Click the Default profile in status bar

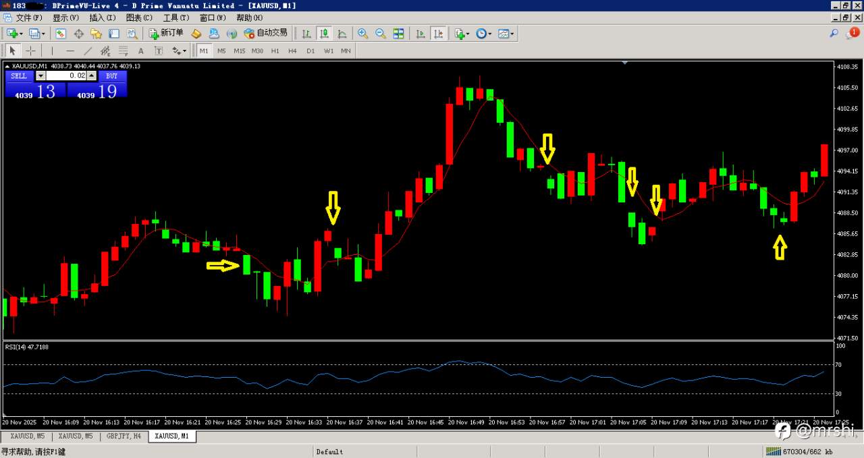(x=329, y=452)
